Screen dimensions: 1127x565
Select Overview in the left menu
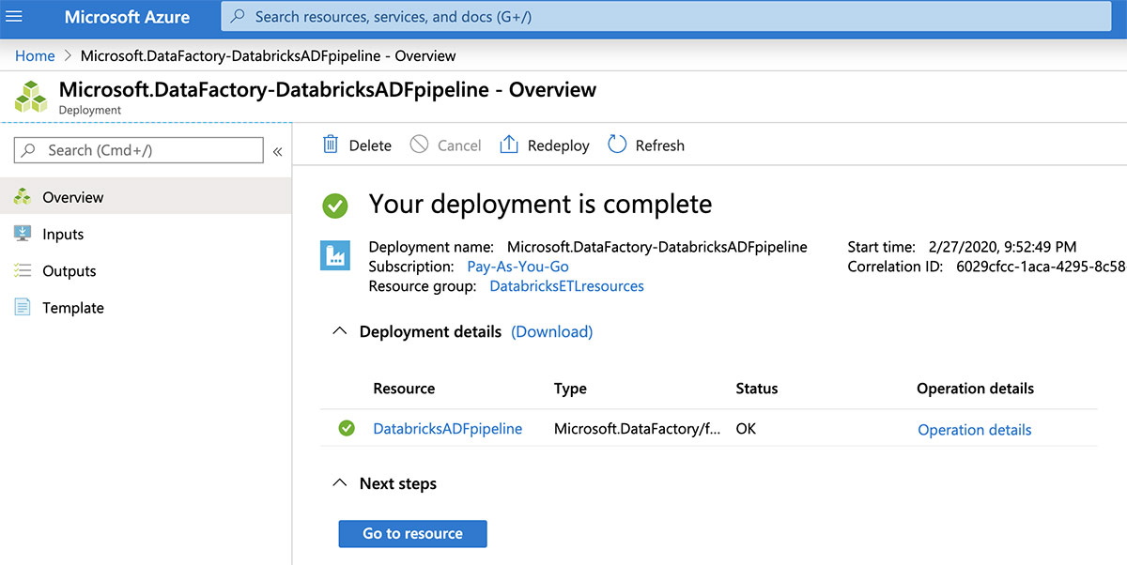(73, 197)
